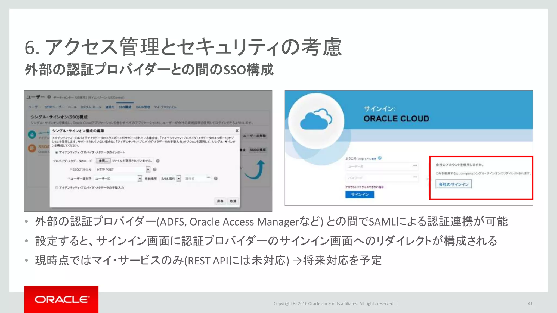This screenshot has width=557, height=313.
Task: Click the ドメイン変更 link
Action: (x=370, y=159)
